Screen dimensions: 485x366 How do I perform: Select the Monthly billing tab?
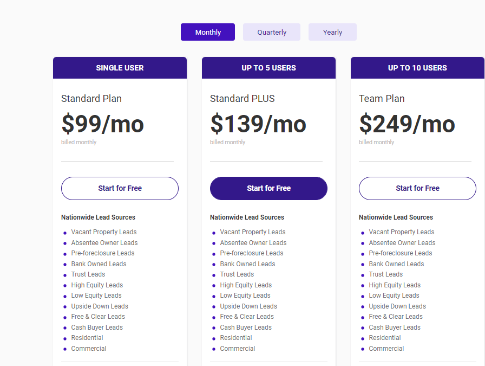click(x=208, y=32)
